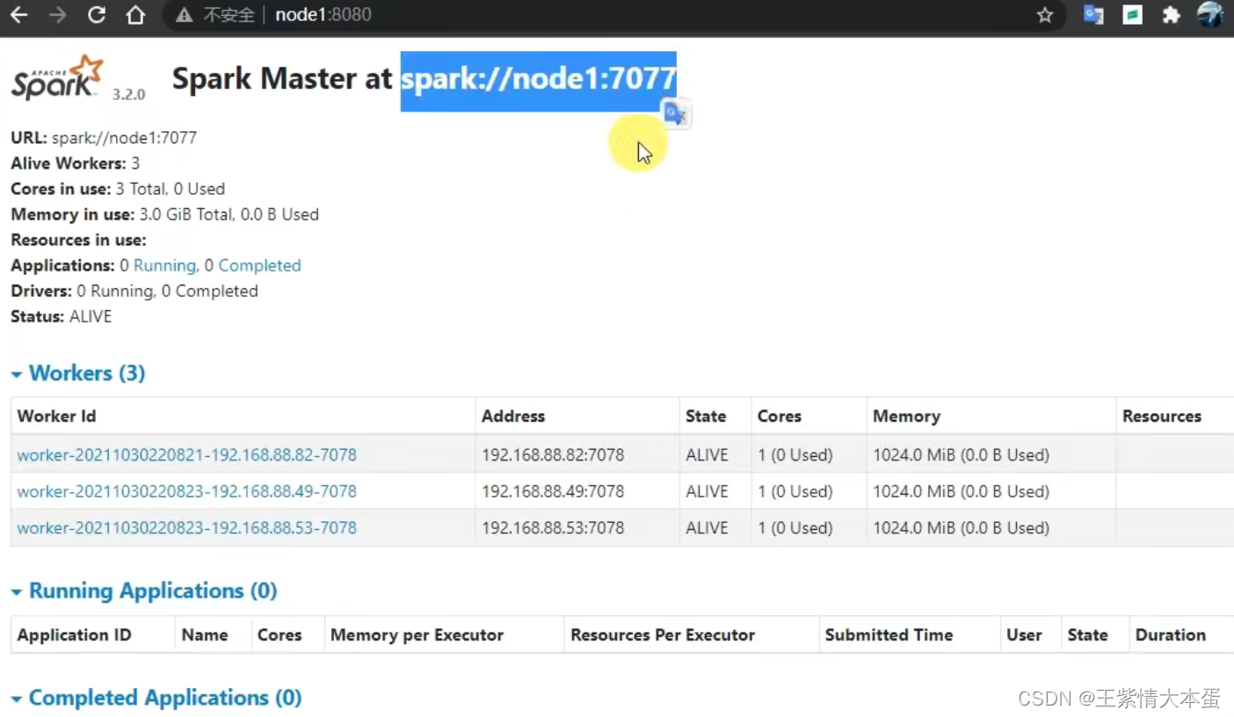Collapse the Completed Applications (0) section
This screenshot has width=1234, height=717.
(x=156, y=698)
